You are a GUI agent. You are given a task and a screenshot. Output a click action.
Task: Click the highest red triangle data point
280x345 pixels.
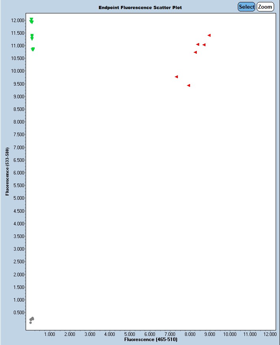[209, 35]
